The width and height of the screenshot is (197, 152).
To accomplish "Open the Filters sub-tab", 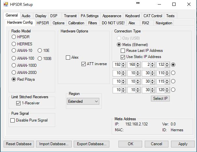I will pos(92,23).
